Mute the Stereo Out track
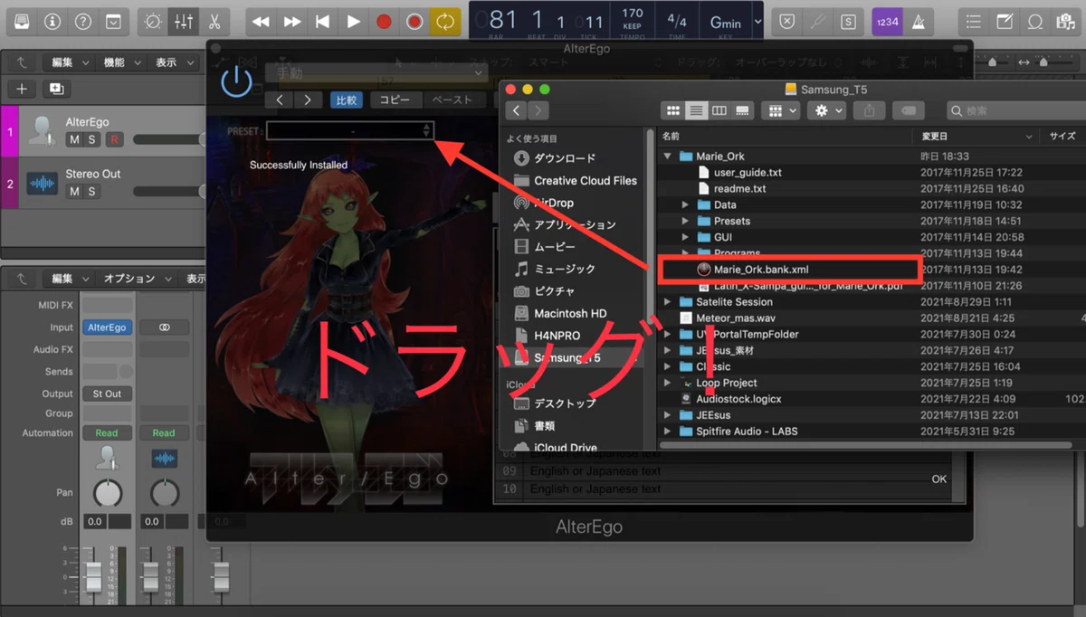Viewport: 1086px width, 617px height. click(x=74, y=192)
